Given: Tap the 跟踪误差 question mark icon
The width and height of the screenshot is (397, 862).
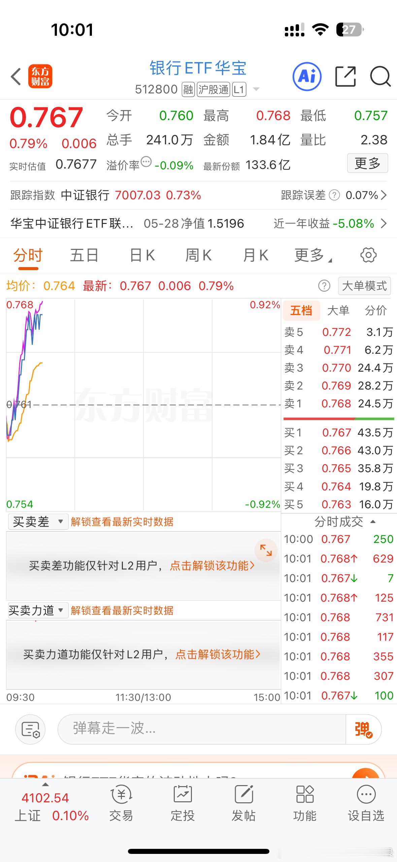Looking at the screenshot, I should click(334, 195).
